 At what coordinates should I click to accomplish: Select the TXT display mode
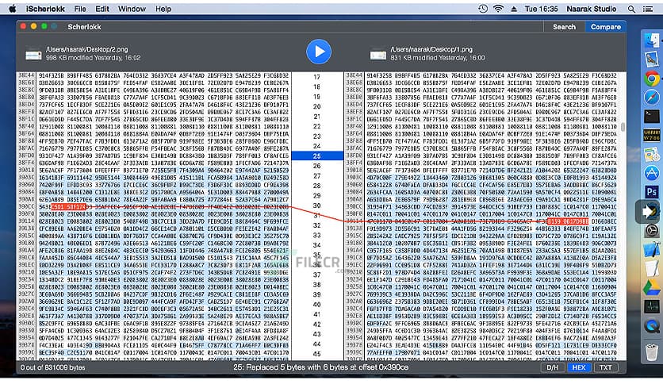click(x=605, y=367)
